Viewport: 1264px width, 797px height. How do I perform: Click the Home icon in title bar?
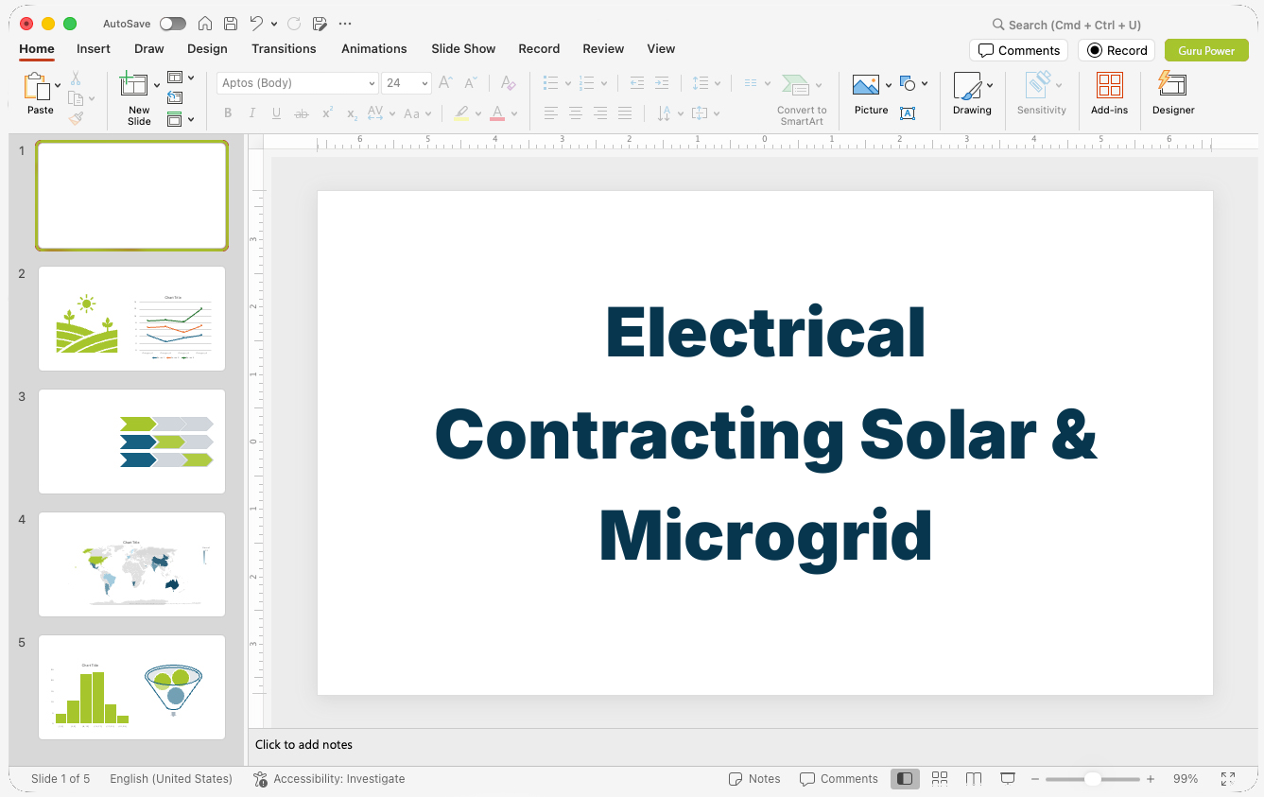[205, 24]
